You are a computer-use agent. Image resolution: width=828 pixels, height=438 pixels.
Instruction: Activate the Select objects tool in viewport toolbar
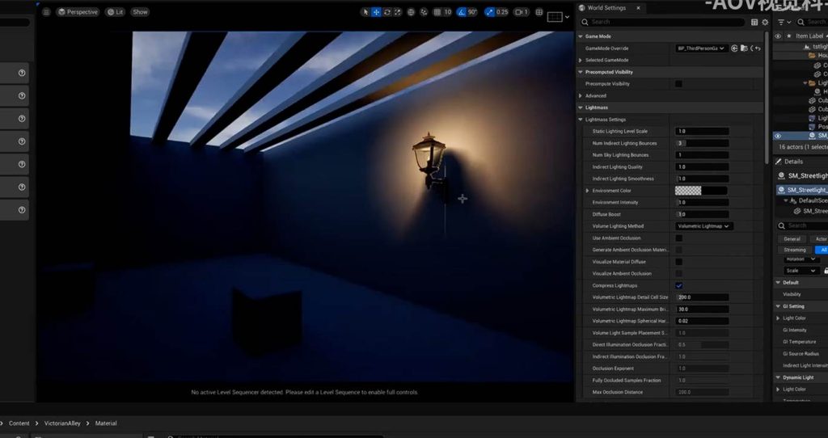pyautogui.click(x=365, y=12)
